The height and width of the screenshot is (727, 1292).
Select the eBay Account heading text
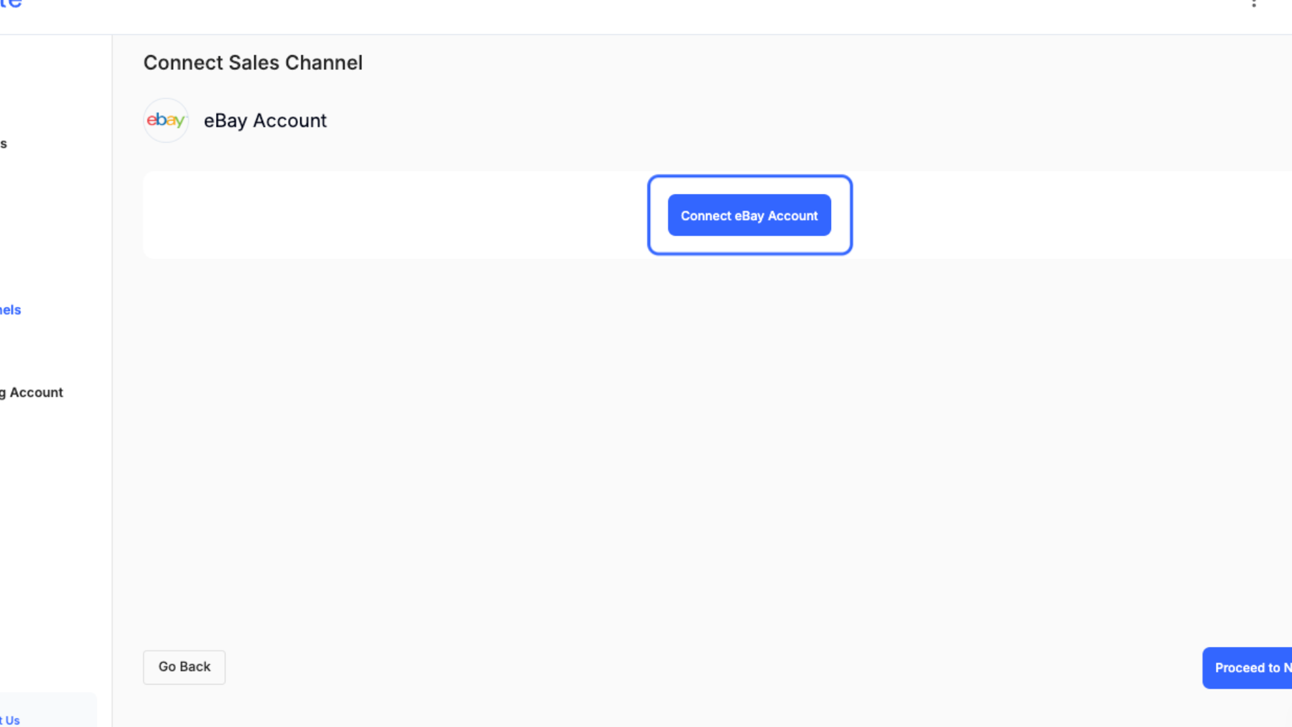click(265, 120)
